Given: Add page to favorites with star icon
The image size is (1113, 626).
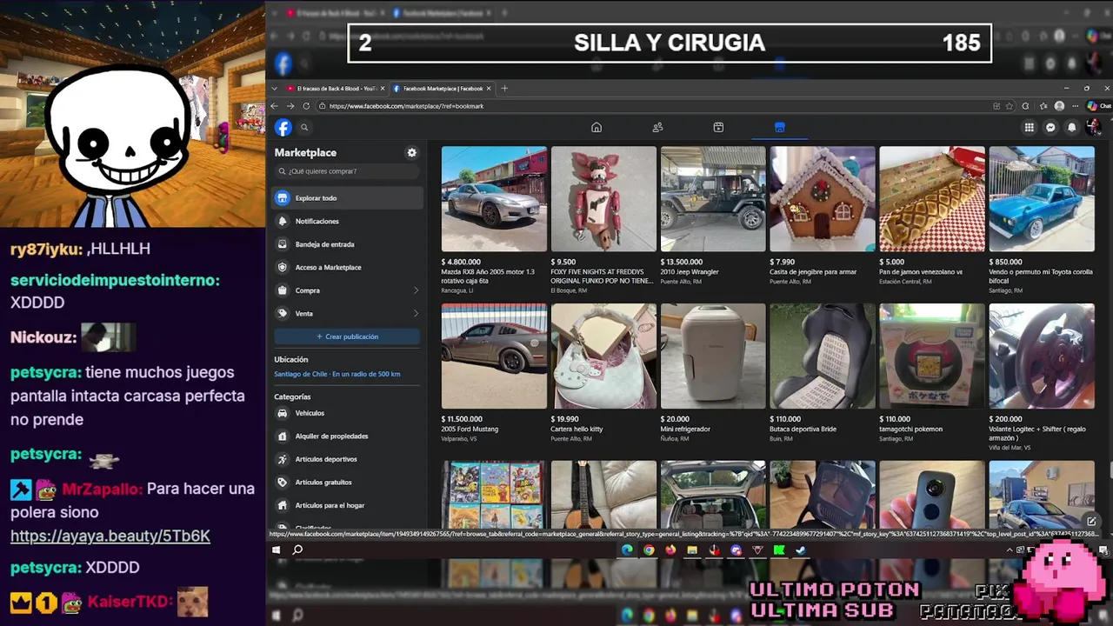Looking at the screenshot, I should pyautogui.click(x=1010, y=106).
